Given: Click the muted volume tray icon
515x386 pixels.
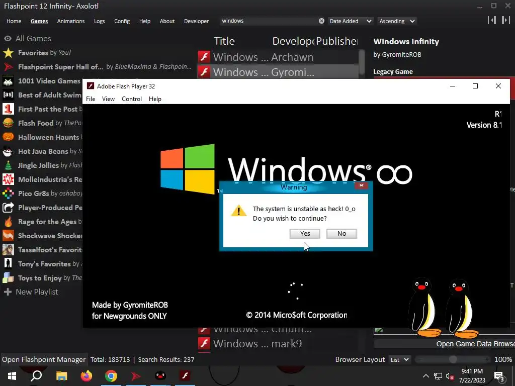Looking at the screenshot, I should 450,376.
